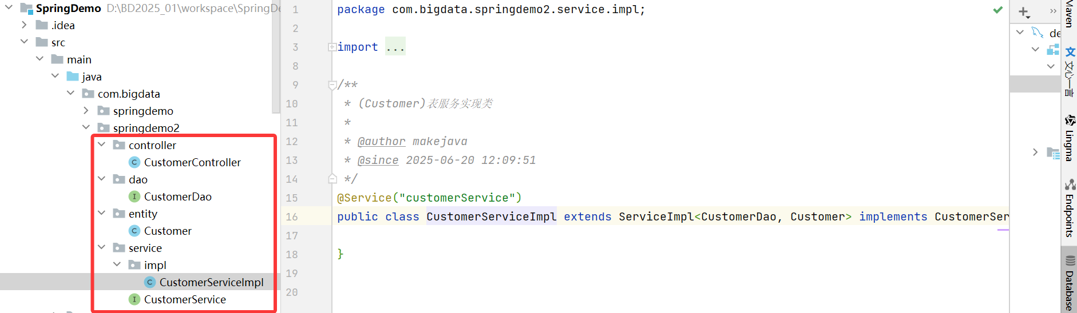Select the CustomerService interface
Screen dimensions: 1077x313
click(x=185, y=299)
